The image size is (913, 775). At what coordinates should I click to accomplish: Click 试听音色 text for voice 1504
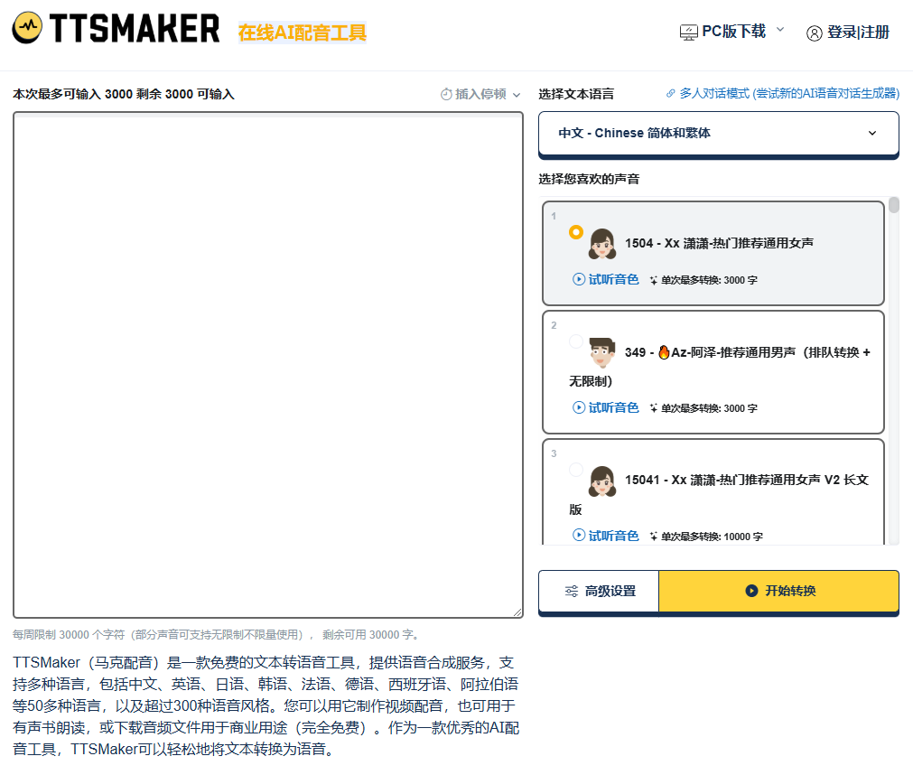coord(614,279)
